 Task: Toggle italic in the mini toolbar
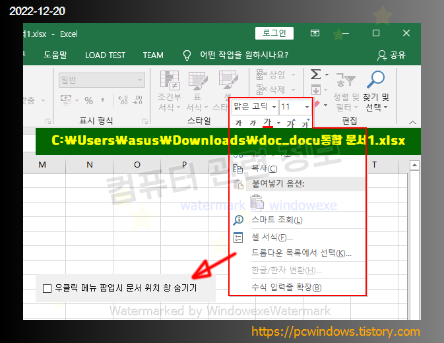253,123
